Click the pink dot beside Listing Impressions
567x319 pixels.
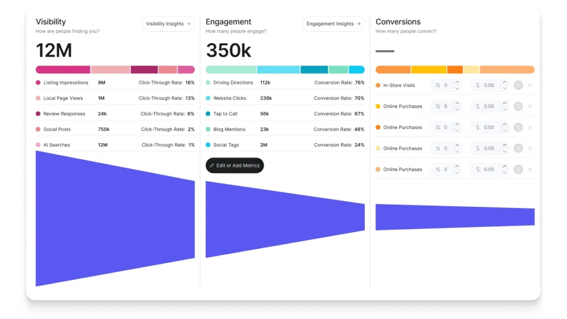click(39, 83)
